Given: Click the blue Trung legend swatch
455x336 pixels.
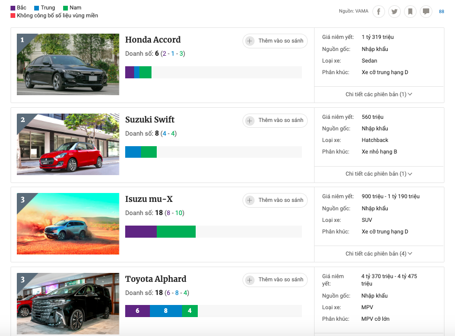Looking at the screenshot, I should [37, 8].
